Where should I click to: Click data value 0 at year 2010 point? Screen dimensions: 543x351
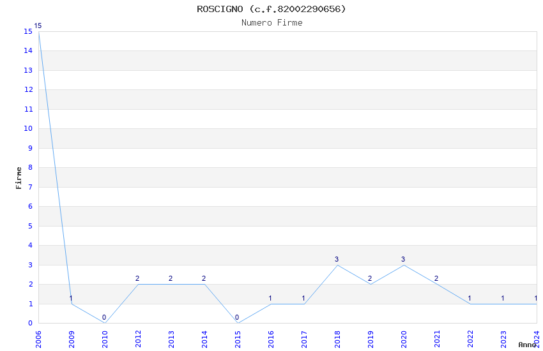[104, 317]
